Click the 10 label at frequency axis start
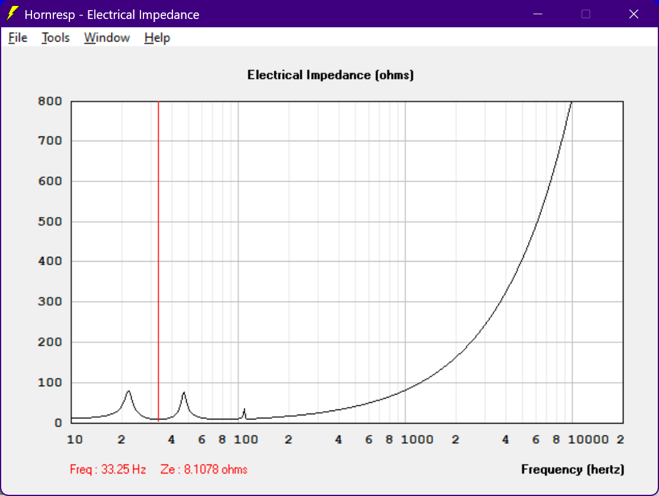Screen dimensions: 659x496 (x=75, y=440)
